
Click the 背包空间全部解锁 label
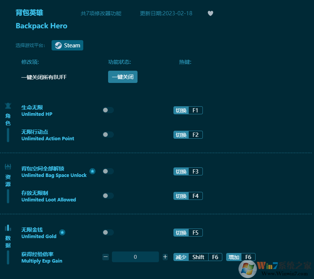[43, 169]
